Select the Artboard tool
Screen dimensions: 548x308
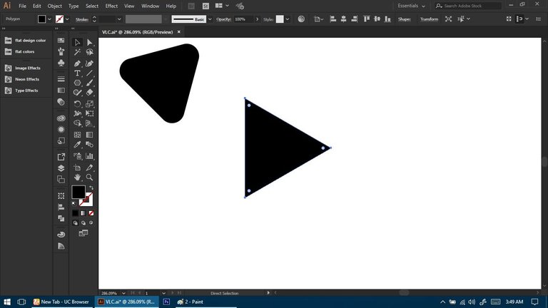point(77,168)
